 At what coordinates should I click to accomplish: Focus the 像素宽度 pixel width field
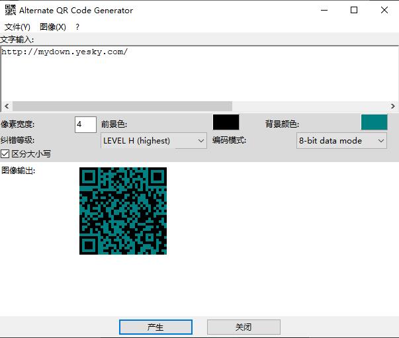(x=85, y=124)
